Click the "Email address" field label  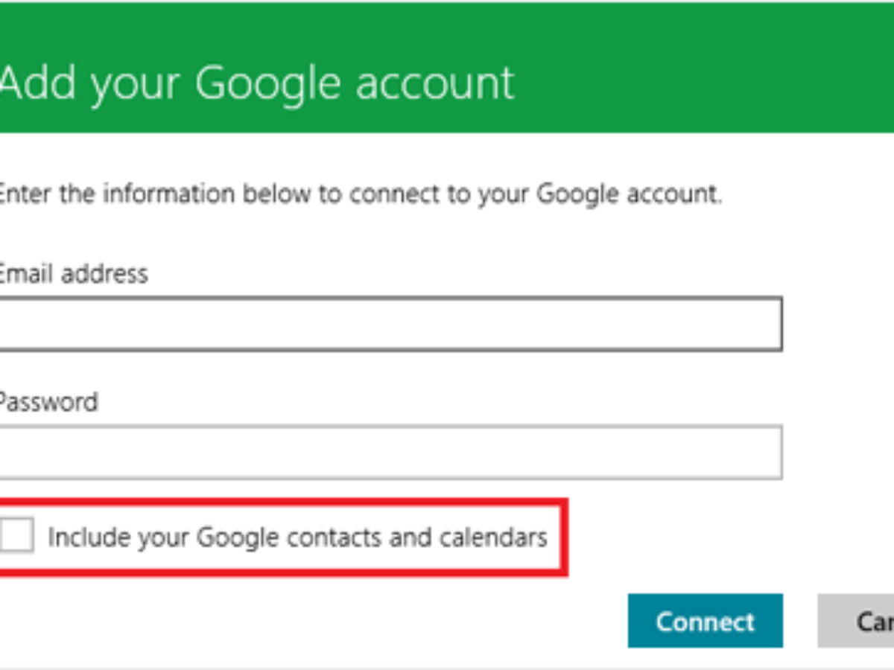[x=73, y=274]
